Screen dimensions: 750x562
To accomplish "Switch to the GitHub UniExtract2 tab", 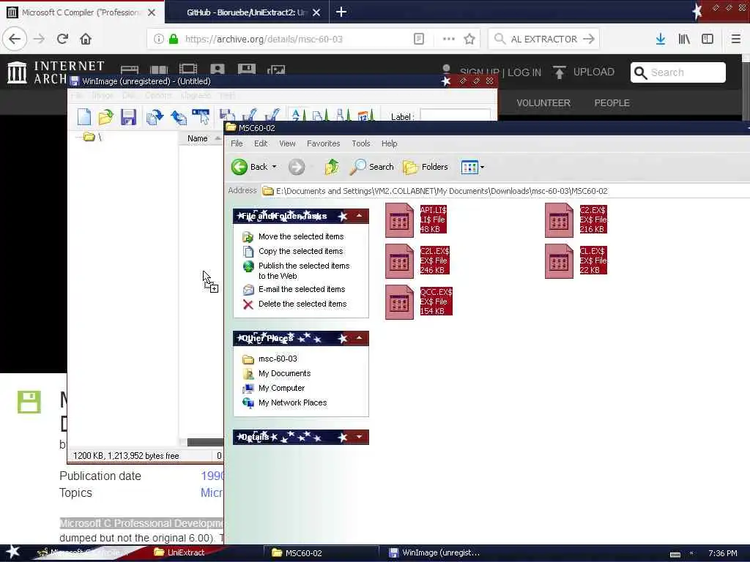I will pyautogui.click(x=245, y=12).
